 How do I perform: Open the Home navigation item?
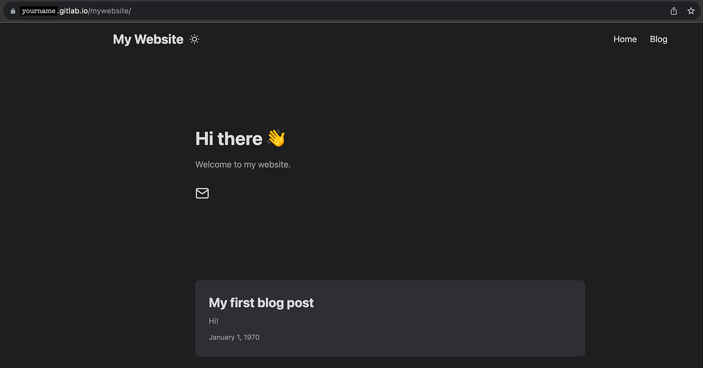coord(625,39)
